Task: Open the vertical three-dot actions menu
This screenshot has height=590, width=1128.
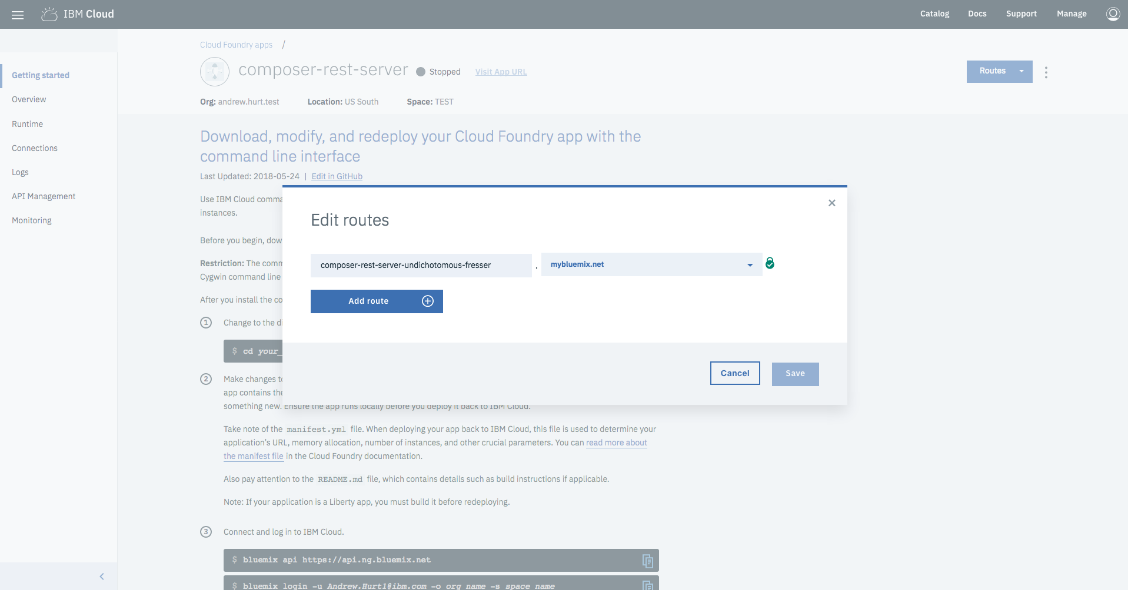Action: click(x=1046, y=72)
